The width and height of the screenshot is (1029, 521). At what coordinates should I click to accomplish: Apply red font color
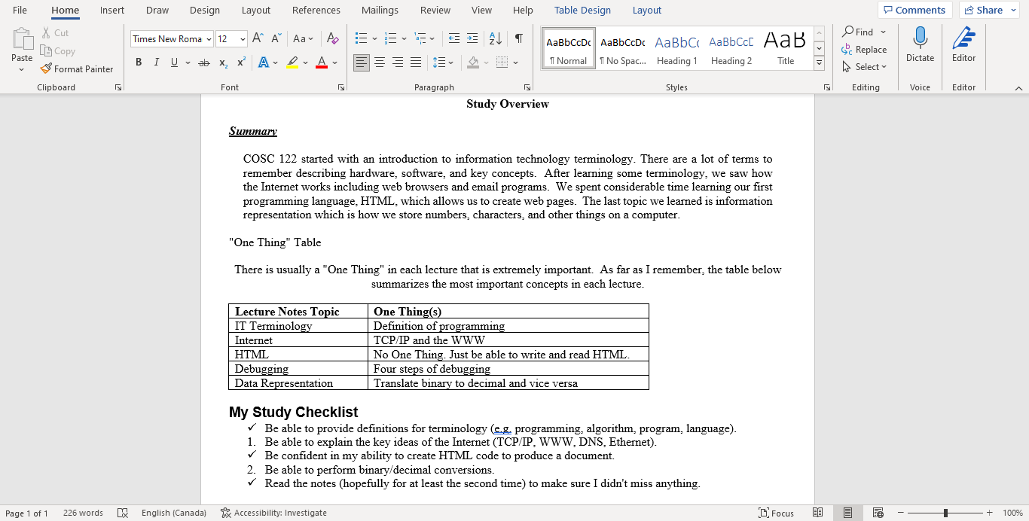click(x=322, y=62)
